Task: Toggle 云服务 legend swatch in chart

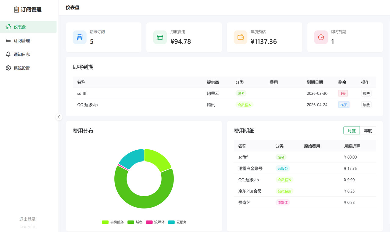Action: click(x=171, y=222)
